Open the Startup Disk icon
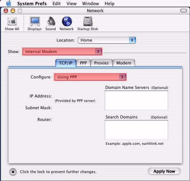Image resolution: width=190 pixels, height=181 pixels. (88, 21)
